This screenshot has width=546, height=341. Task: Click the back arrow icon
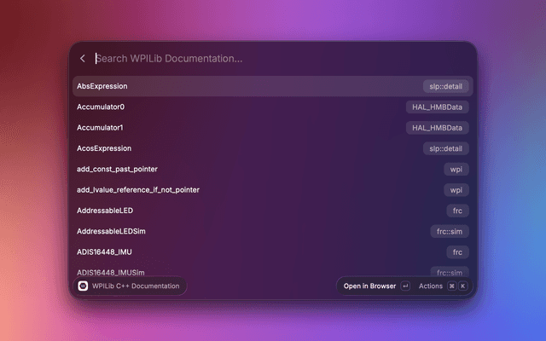click(x=83, y=59)
